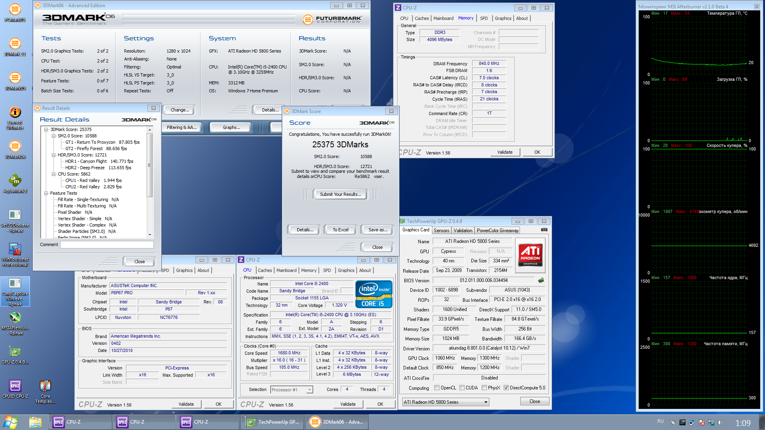Launch the CPUID CPU-Z desktop icon
The height and width of the screenshot is (430, 765).
[15, 389]
